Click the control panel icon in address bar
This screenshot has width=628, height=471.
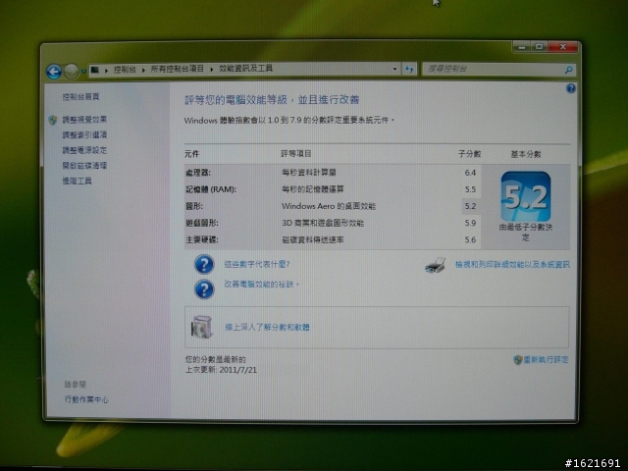95,70
